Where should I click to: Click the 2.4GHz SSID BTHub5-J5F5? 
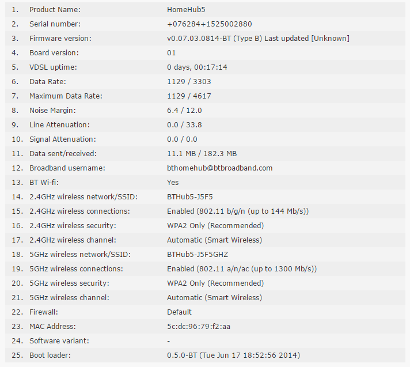pos(190,196)
